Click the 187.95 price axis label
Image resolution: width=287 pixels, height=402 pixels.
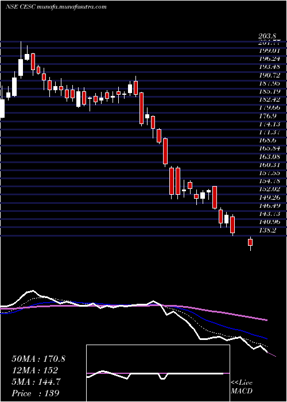(269, 83)
